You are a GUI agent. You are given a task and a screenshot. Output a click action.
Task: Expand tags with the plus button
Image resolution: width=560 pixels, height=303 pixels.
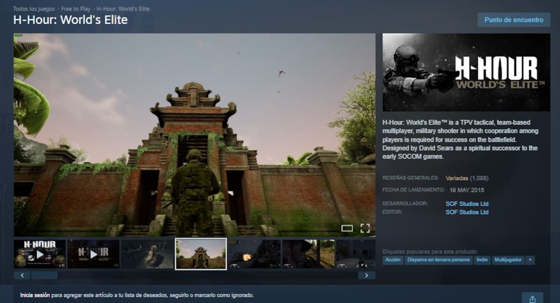[530, 260]
